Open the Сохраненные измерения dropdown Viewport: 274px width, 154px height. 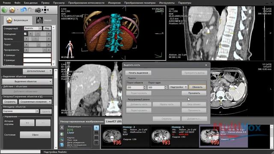pos(35,102)
